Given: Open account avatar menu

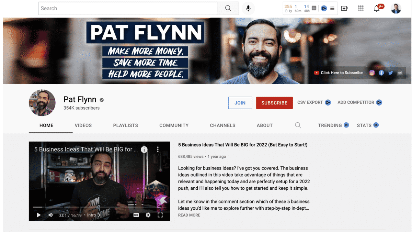Looking at the screenshot, I should pyautogui.click(x=396, y=8).
